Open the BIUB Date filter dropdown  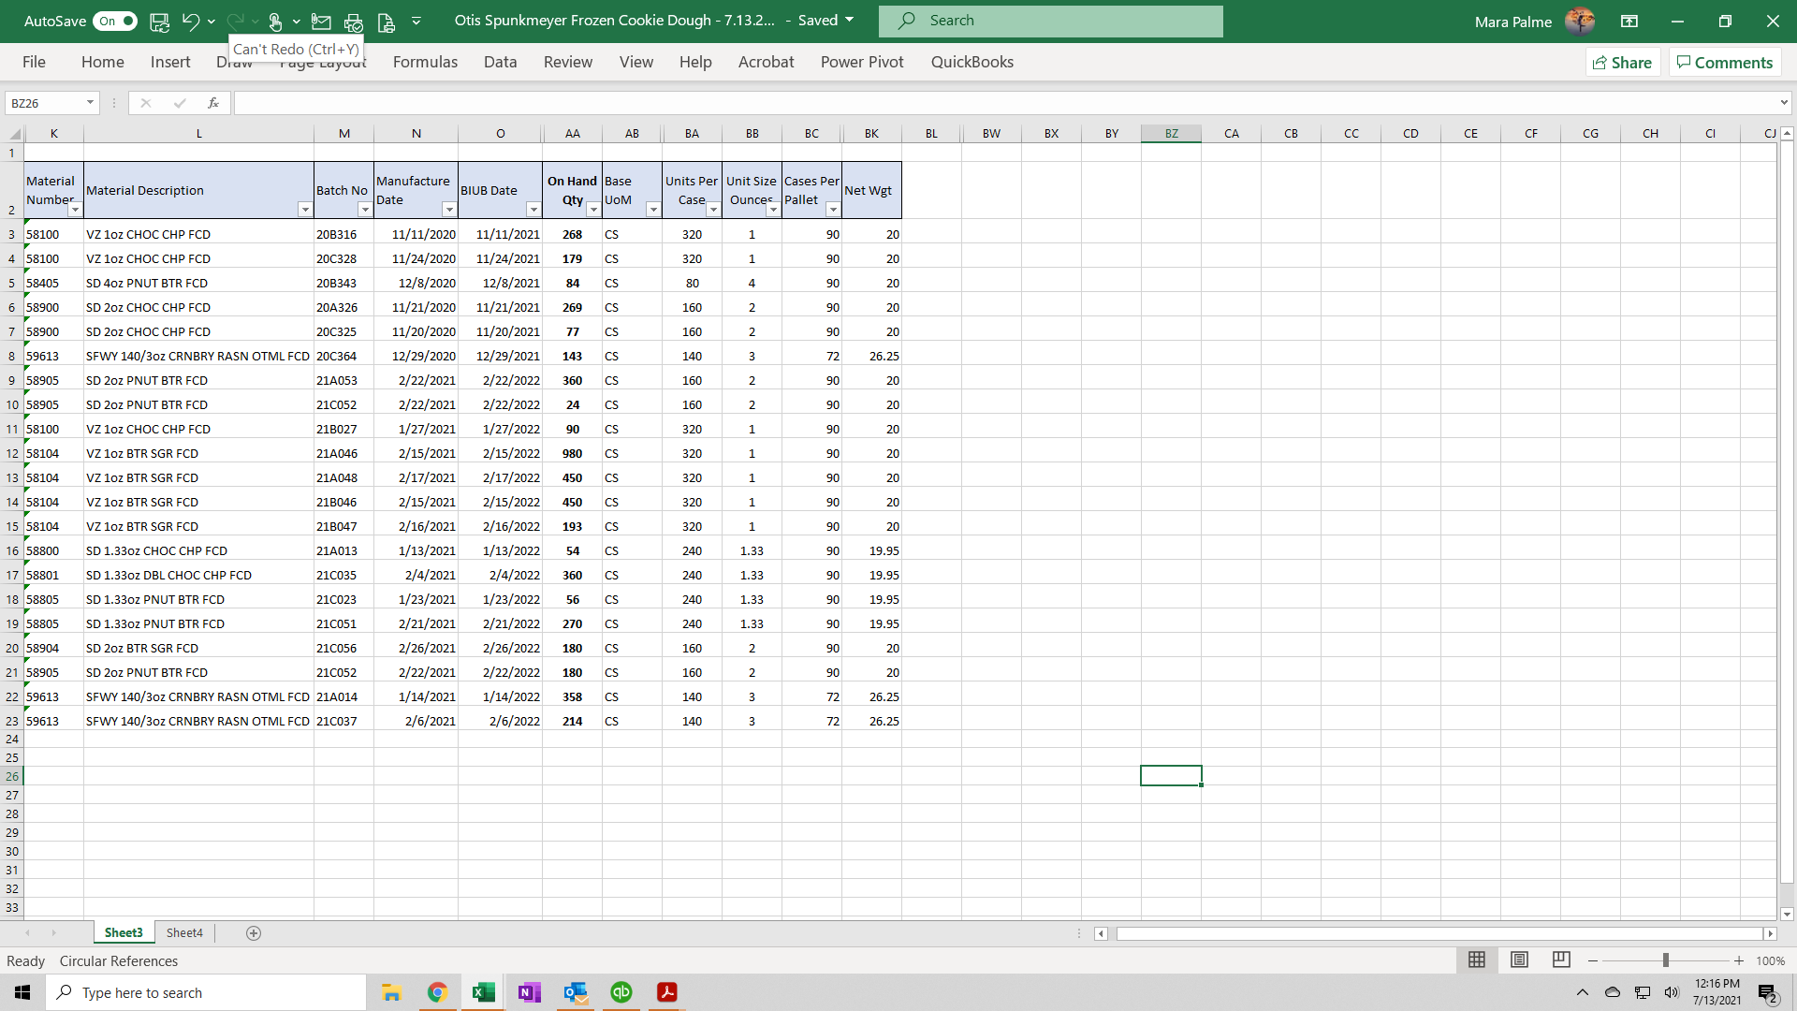[x=533, y=210]
